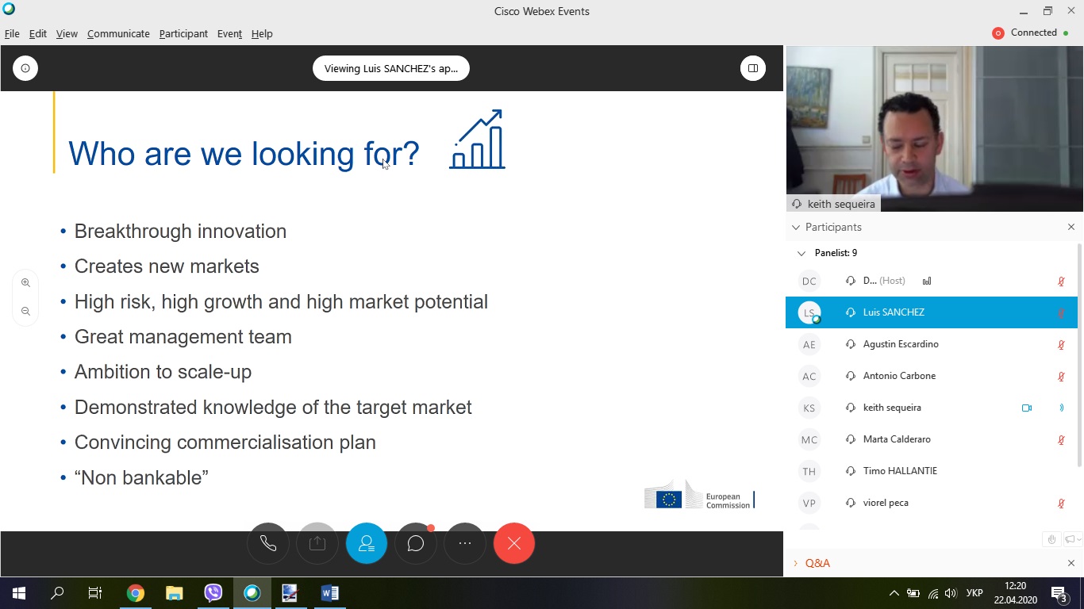Viewport: 1084px width, 609px height.
Task: Show hidden system tray icons
Action: tap(894, 592)
